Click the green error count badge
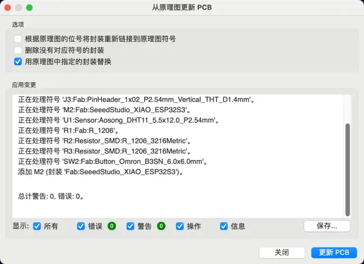The height and width of the screenshot is (264, 364). click(112, 226)
